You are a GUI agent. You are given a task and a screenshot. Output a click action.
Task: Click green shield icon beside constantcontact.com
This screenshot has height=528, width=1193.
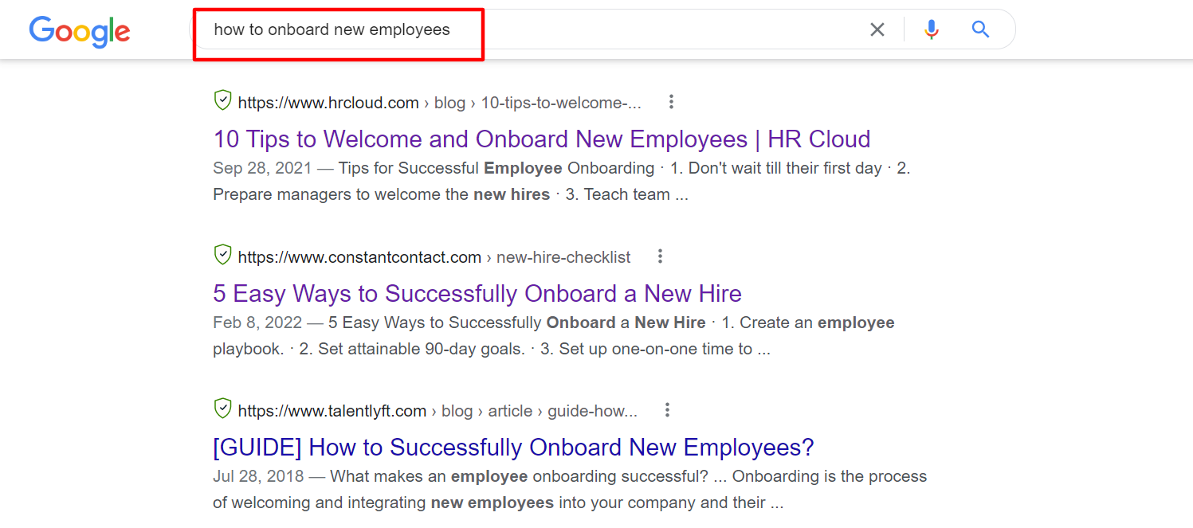222,256
